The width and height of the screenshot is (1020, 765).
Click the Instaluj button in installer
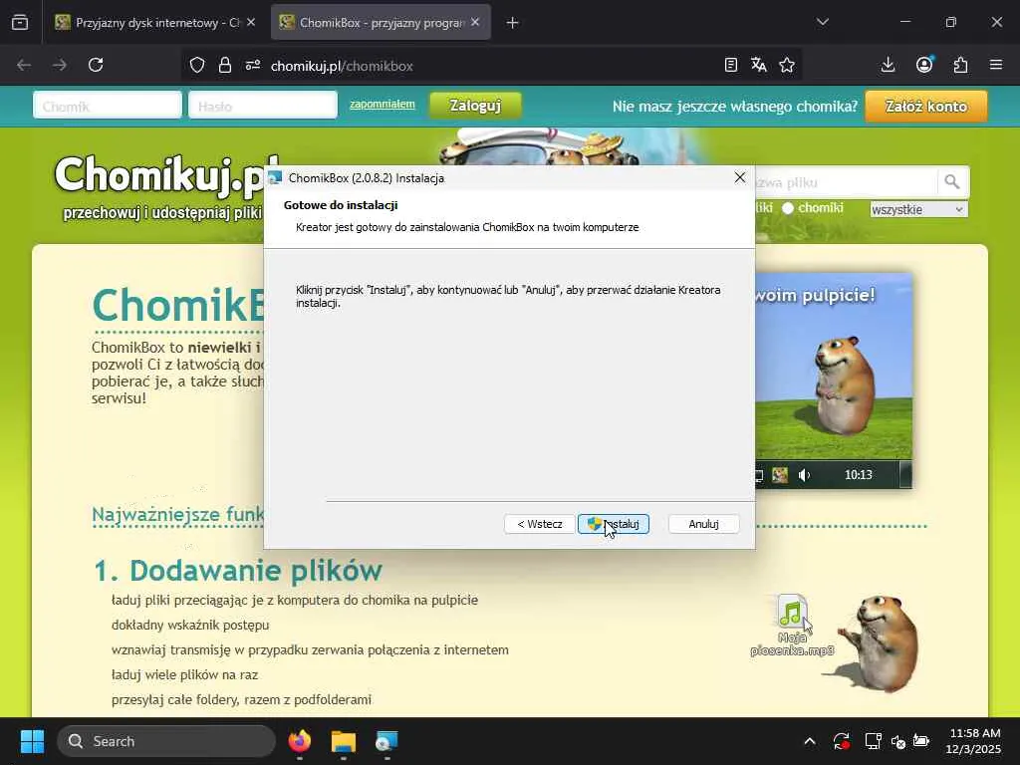pos(614,524)
